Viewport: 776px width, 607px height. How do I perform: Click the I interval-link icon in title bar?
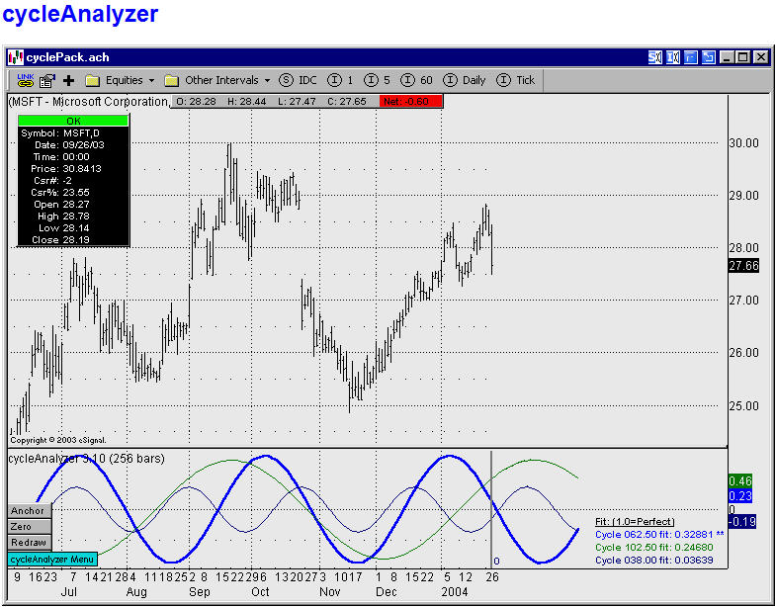673,57
